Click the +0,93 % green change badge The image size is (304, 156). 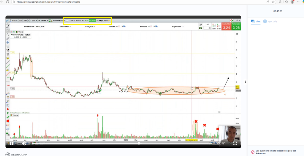tap(92, 20)
